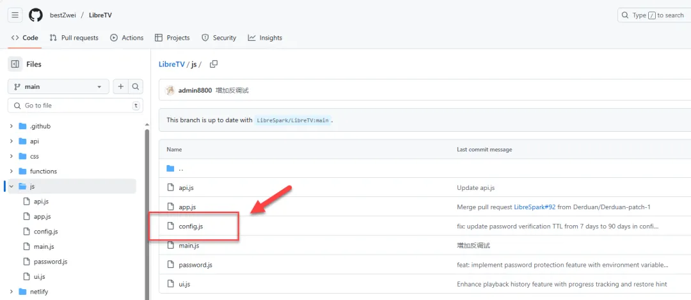Image resolution: width=691 pixels, height=300 pixels.
Task: Go to GitHub home via Octocat logo
Action: [36, 15]
